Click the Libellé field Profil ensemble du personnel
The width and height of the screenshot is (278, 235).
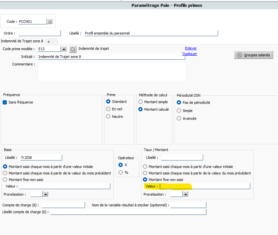pos(151,33)
